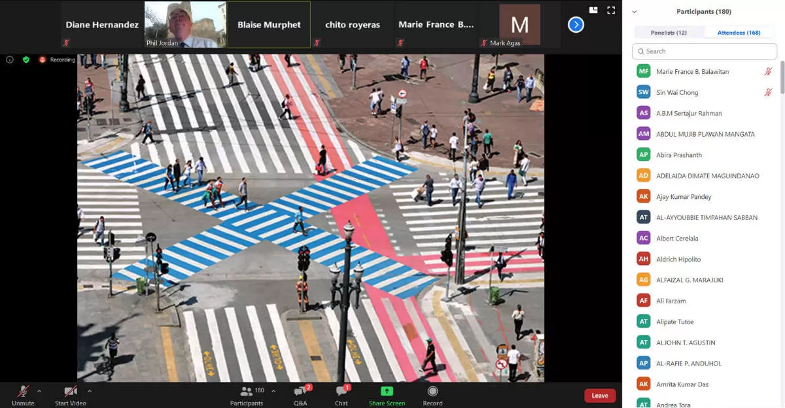
Task: Open video options arrow next to Start Video
Action: pyautogui.click(x=90, y=391)
